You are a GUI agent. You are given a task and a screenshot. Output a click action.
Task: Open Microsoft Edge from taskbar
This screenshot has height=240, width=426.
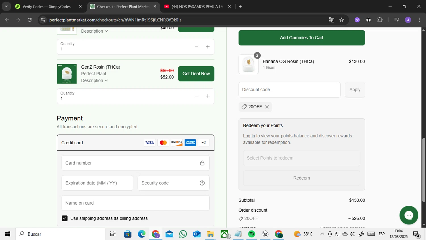pos(142,234)
